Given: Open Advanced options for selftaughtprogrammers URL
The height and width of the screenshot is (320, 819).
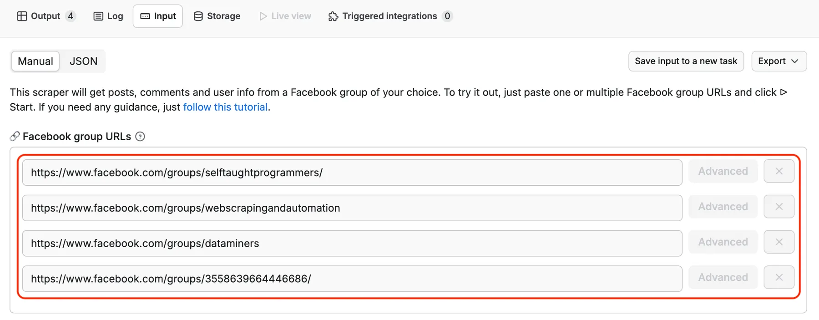Looking at the screenshot, I should coord(723,171).
